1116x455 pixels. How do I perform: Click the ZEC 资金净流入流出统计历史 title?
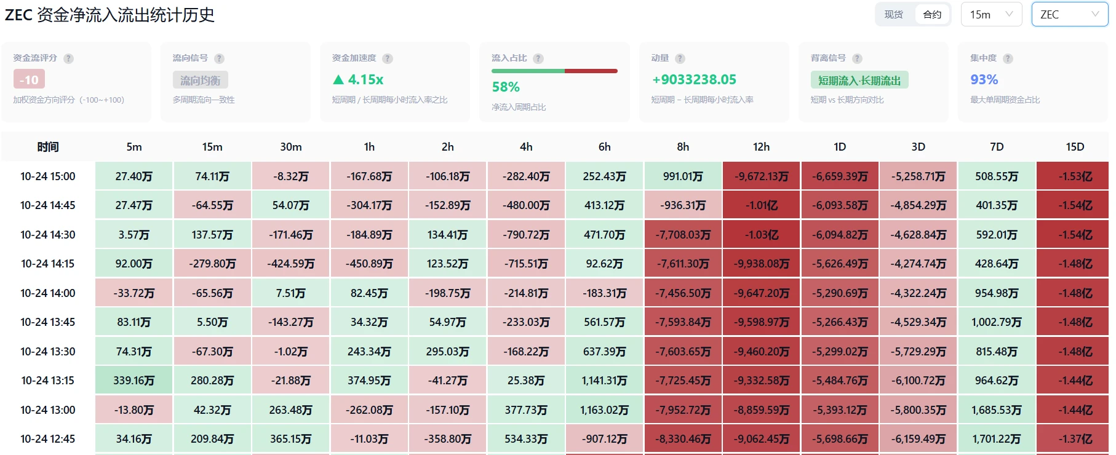point(110,15)
